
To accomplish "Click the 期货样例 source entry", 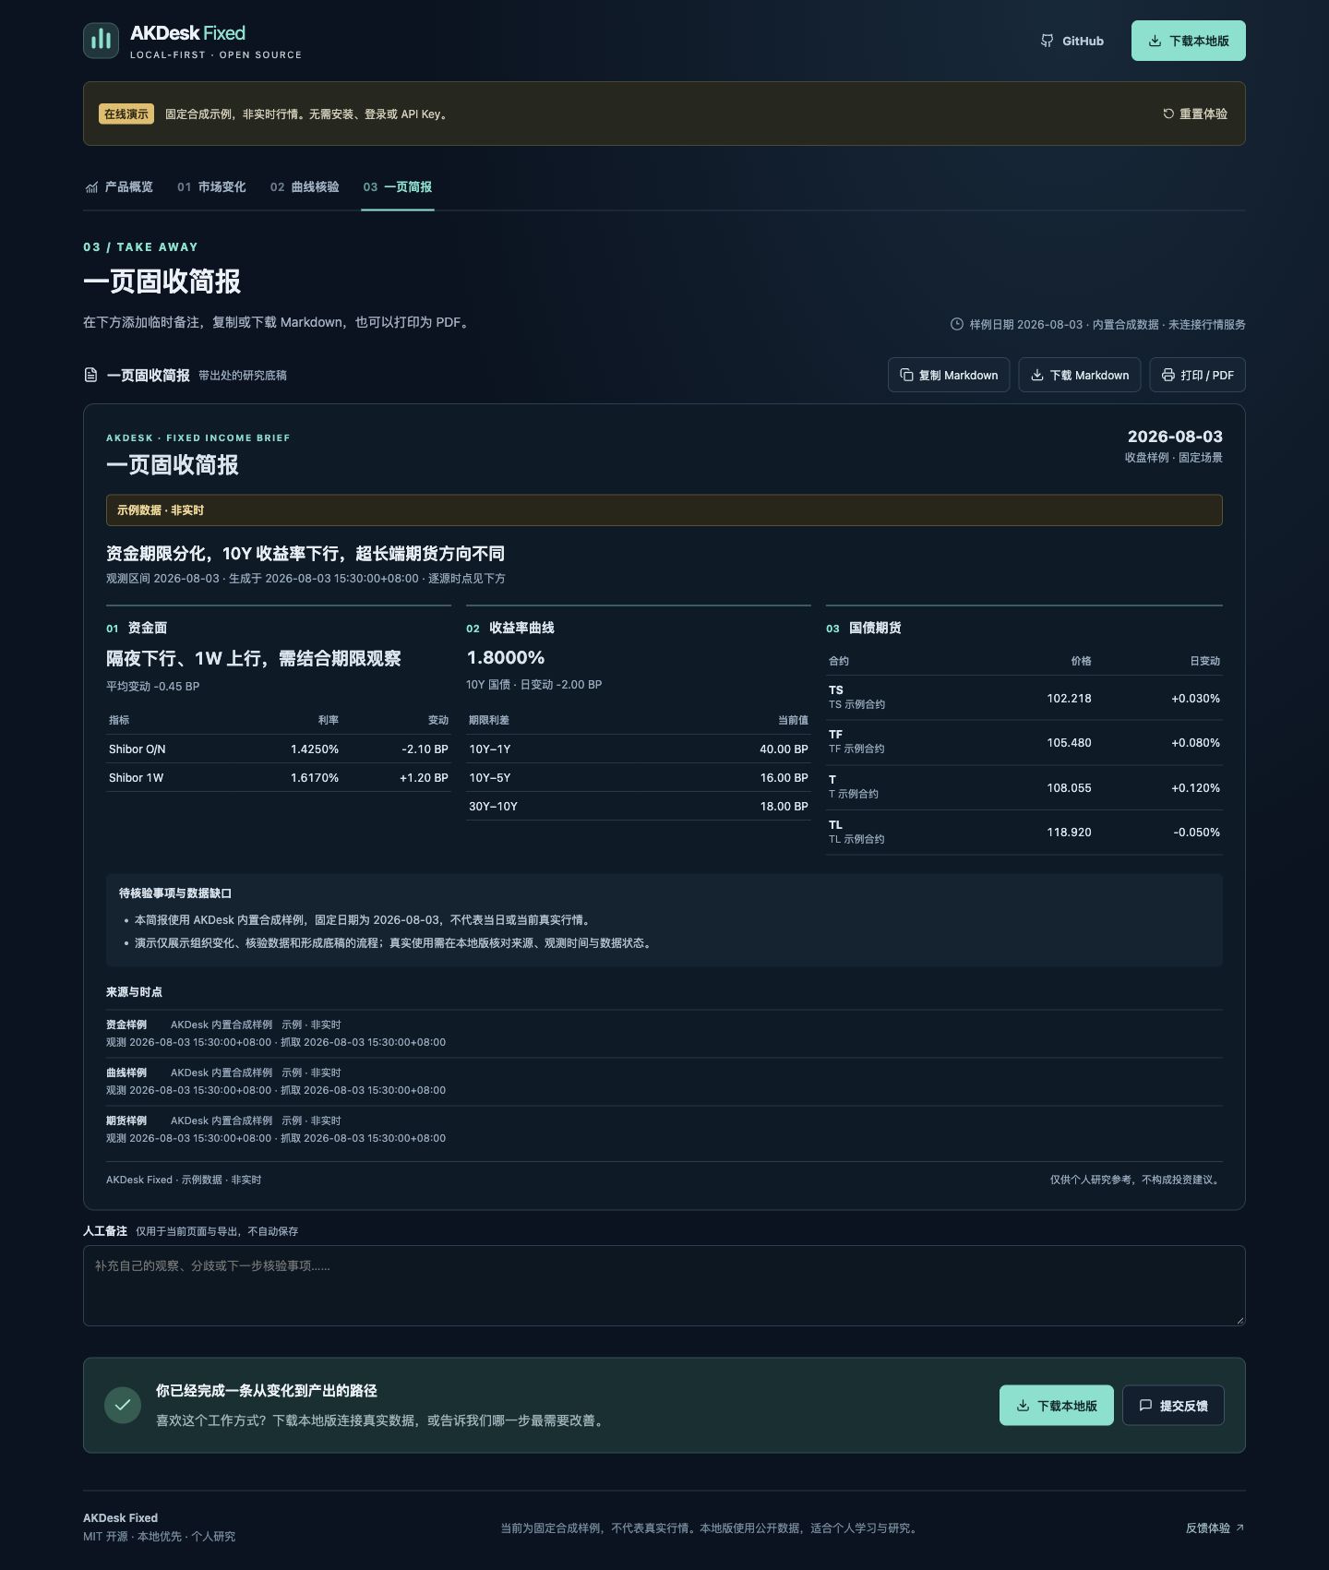I will click(x=664, y=1130).
